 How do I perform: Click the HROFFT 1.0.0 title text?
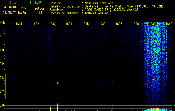pyautogui.click(x=22, y=2)
